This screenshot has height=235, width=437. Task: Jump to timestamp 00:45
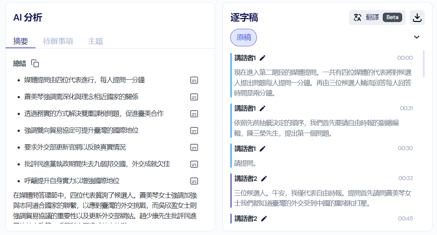click(405, 219)
